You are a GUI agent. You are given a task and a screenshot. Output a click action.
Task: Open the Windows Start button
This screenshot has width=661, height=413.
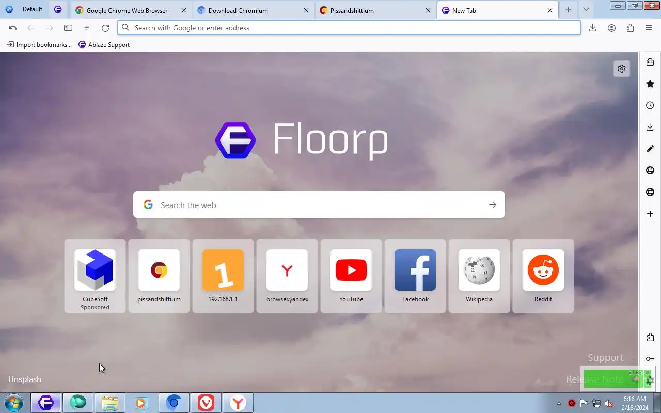14,403
